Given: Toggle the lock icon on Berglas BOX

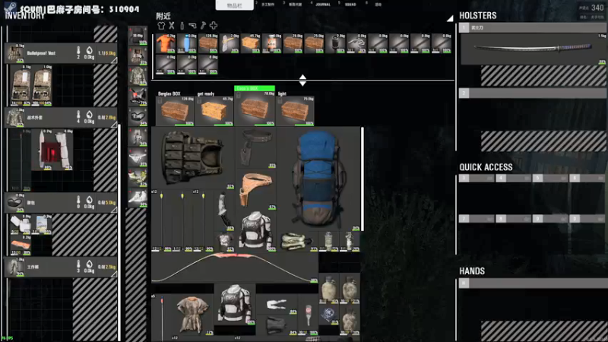Looking at the screenshot, I should [x=160, y=101].
